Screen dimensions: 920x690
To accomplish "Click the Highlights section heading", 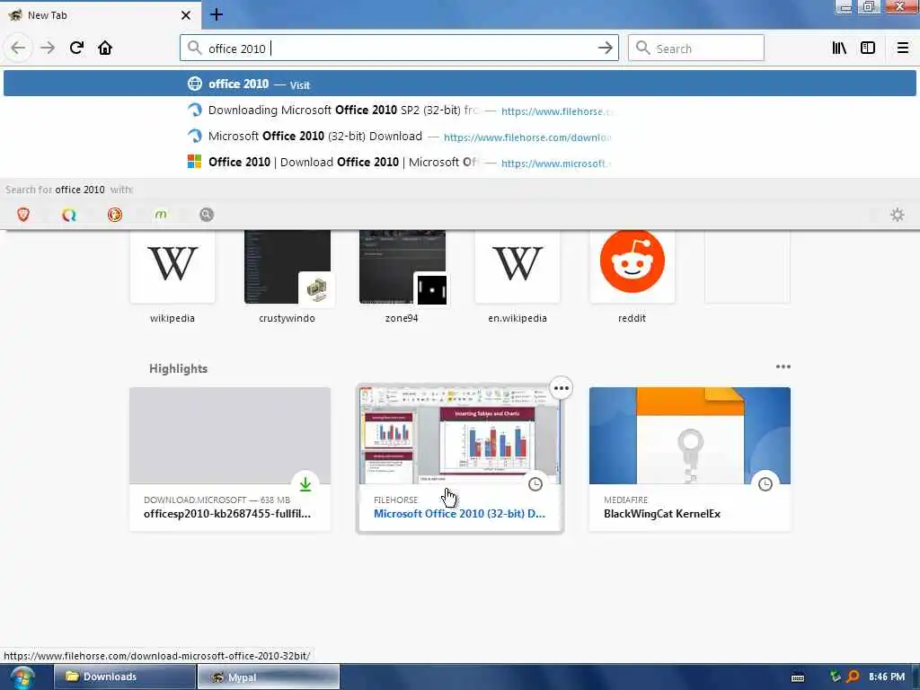I will click(179, 368).
